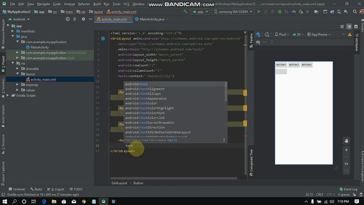Collapse the java folder in tree
Viewport: 364px width, 205px height.
tap(13, 36)
